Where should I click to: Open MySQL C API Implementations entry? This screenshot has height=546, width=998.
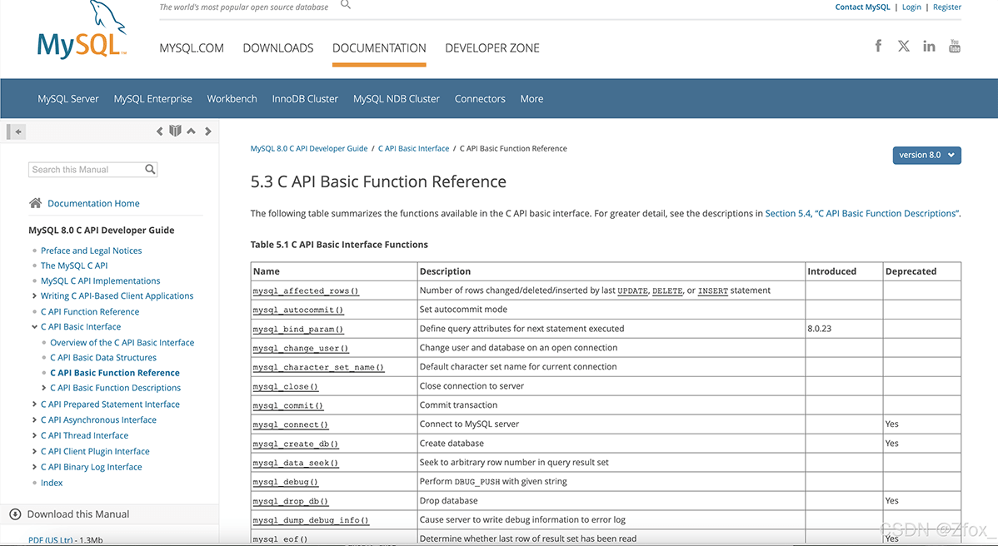[x=101, y=281]
